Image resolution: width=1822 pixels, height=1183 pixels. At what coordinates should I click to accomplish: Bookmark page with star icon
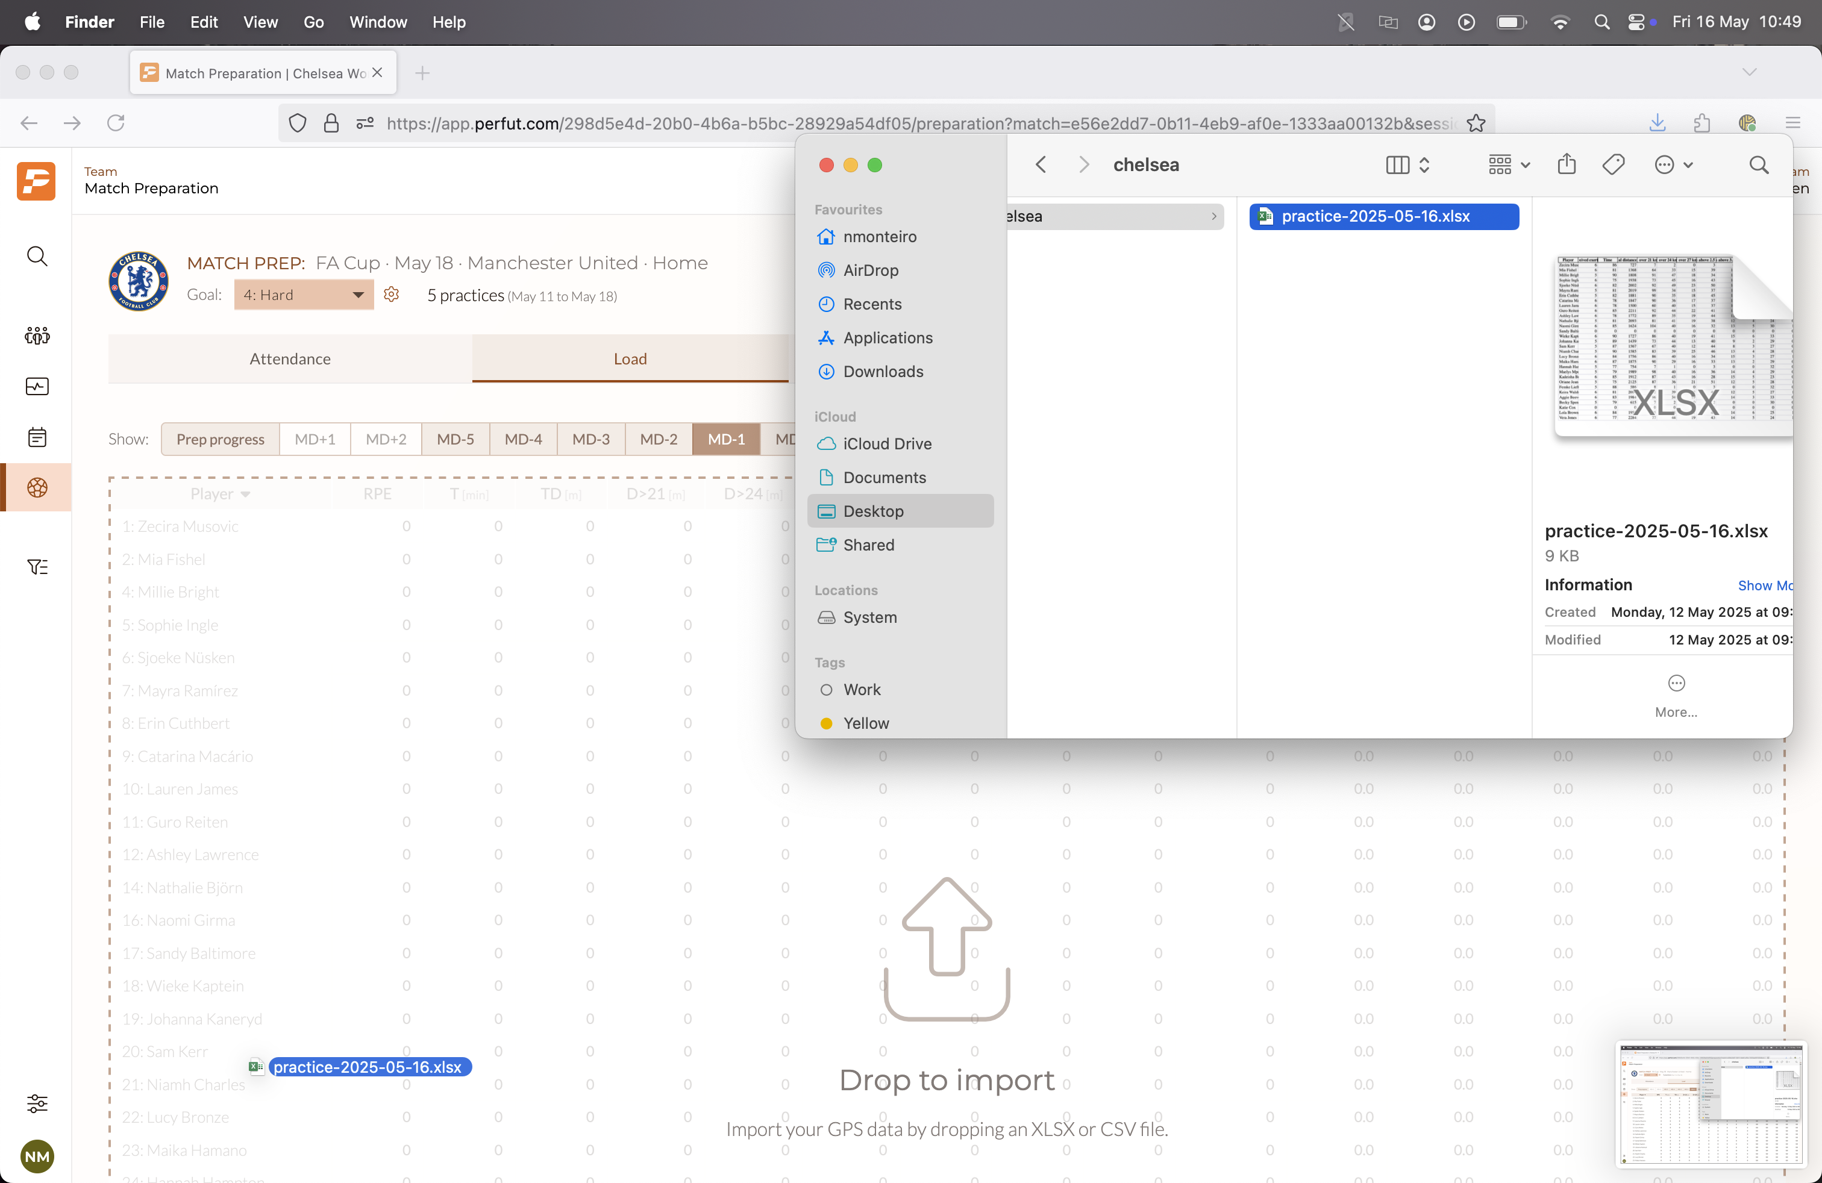1476,122
